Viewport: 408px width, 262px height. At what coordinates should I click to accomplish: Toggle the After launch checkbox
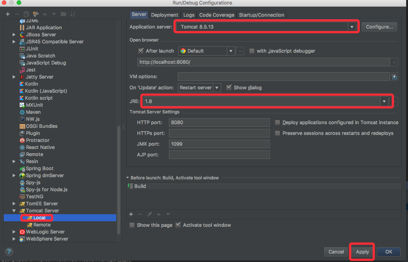(141, 51)
